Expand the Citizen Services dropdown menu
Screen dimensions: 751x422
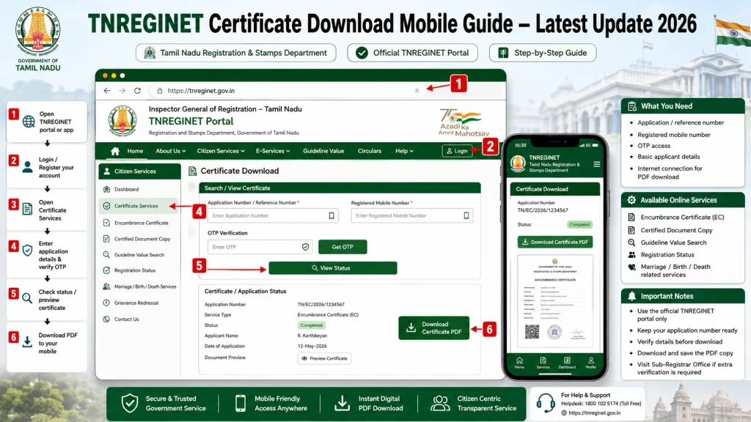click(x=221, y=151)
